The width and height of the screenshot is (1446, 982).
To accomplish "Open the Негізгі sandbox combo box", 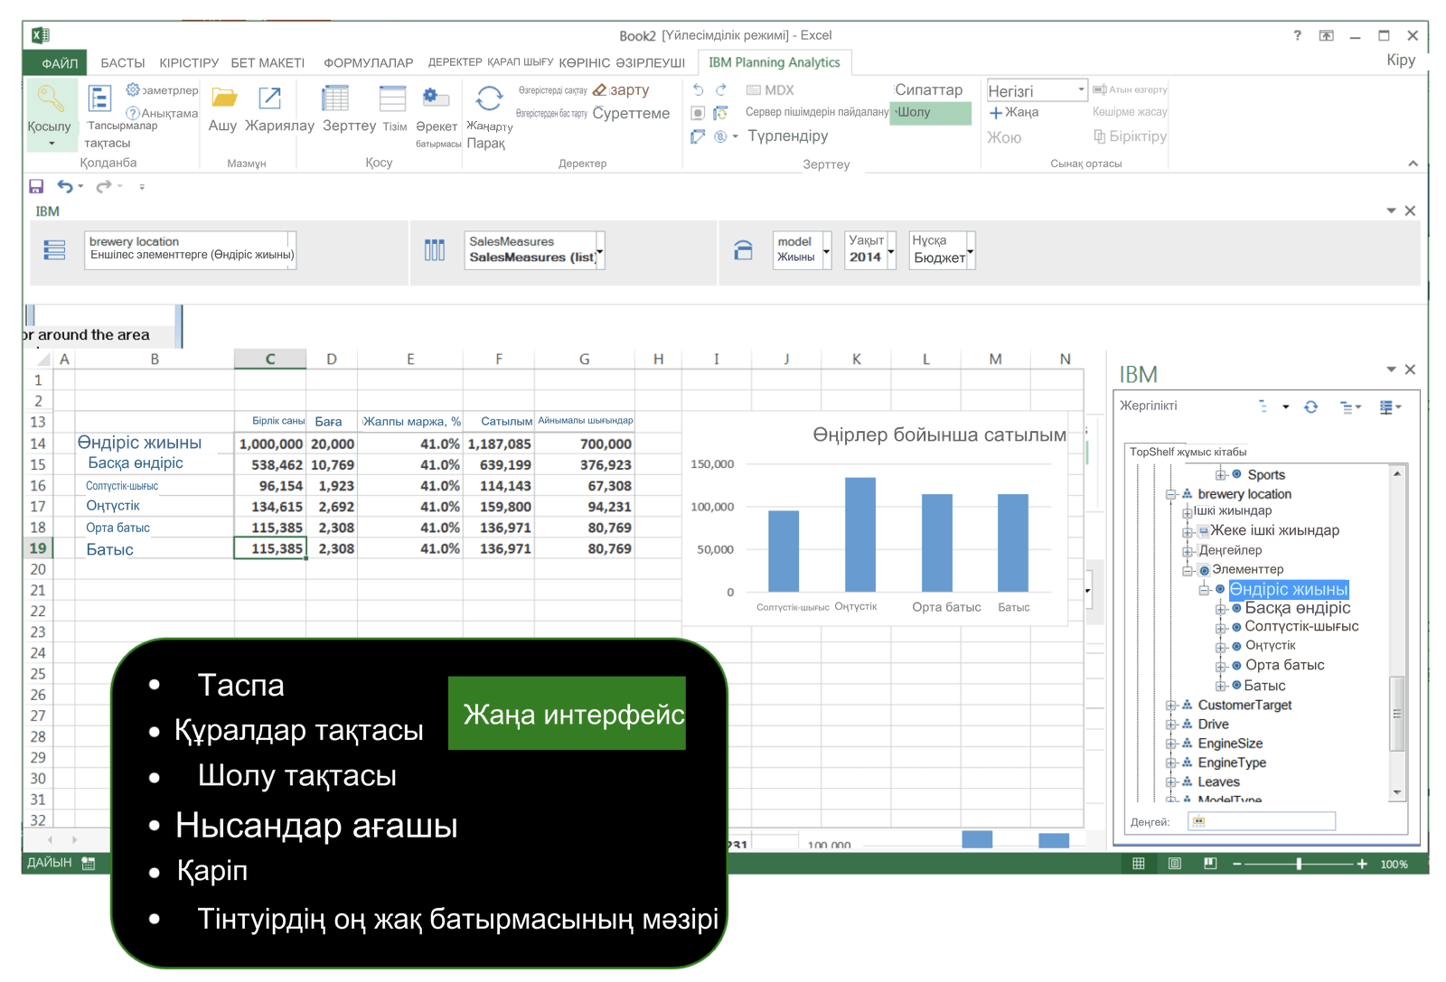I will [1037, 90].
